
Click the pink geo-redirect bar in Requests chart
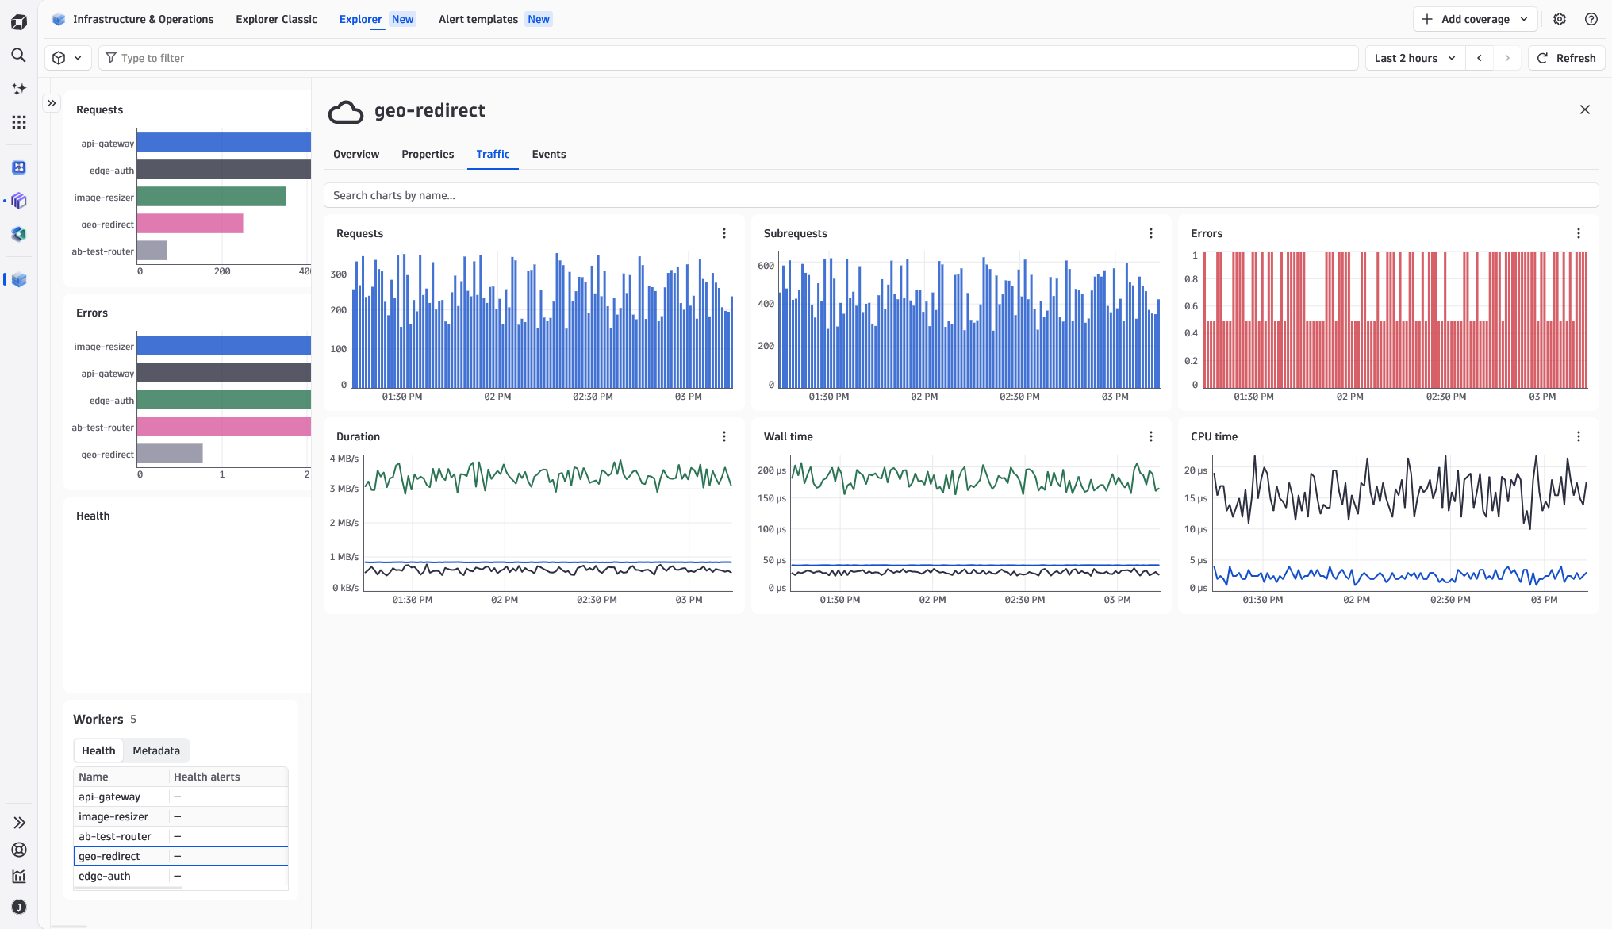pyautogui.click(x=190, y=224)
